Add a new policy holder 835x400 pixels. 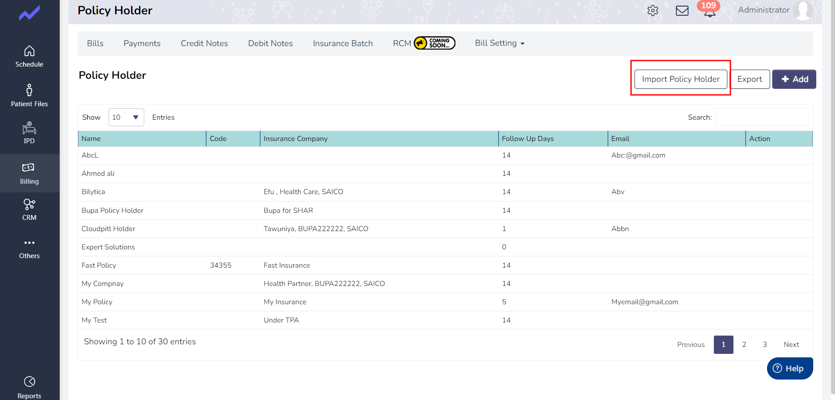(x=794, y=79)
